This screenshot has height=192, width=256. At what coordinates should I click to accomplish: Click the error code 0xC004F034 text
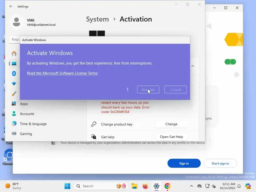120,112
